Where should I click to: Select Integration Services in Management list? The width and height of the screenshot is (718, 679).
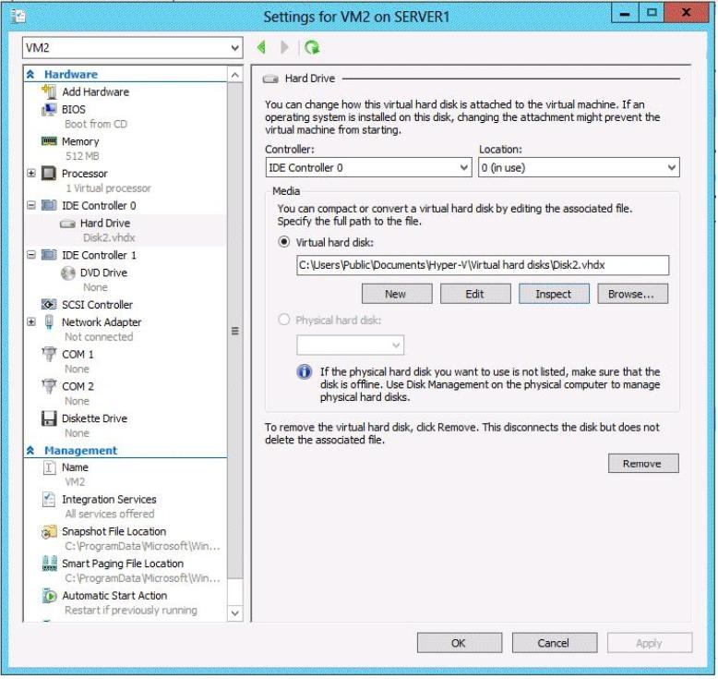click(x=108, y=499)
